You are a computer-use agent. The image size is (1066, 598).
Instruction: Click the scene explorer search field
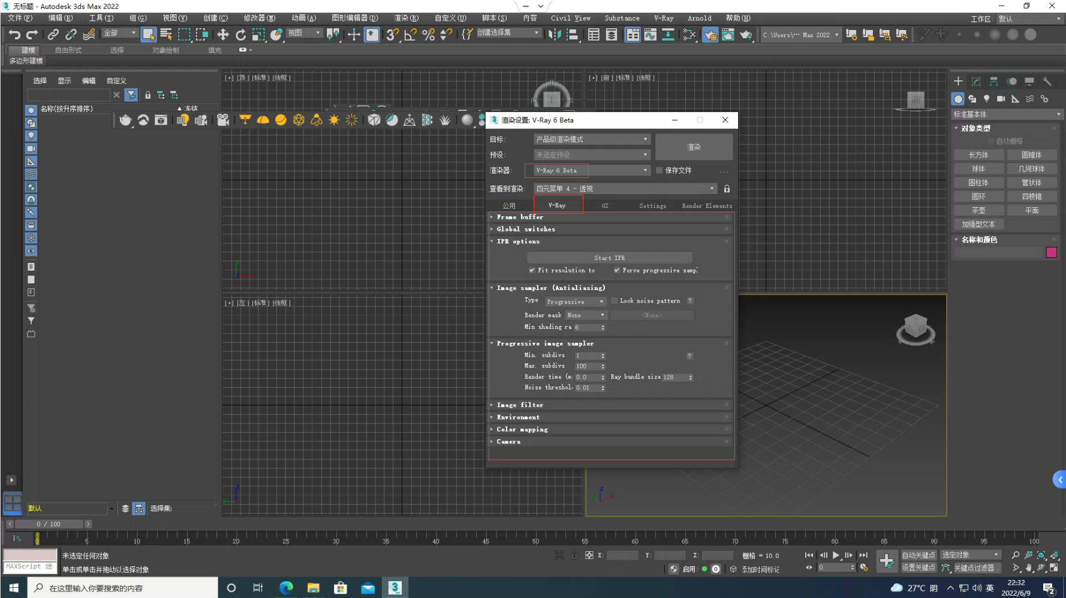point(69,95)
